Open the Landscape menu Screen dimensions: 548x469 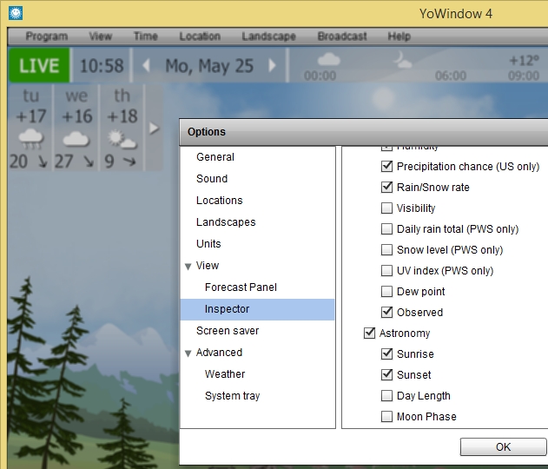(x=268, y=36)
